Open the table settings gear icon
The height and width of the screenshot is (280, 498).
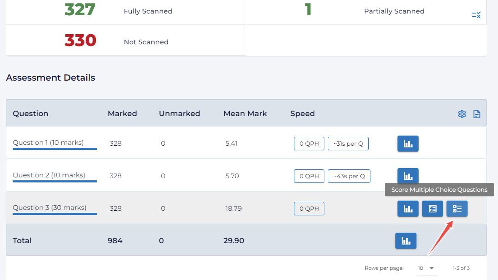coord(462,114)
